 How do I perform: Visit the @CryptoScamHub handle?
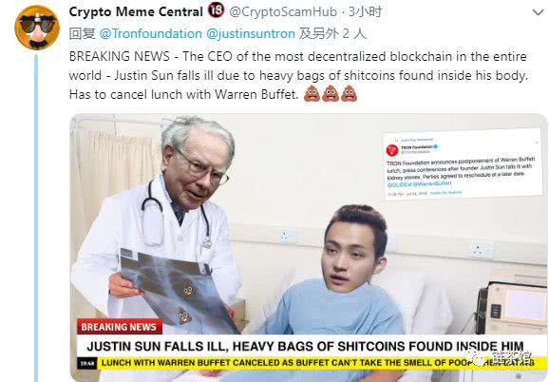tap(283, 12)
